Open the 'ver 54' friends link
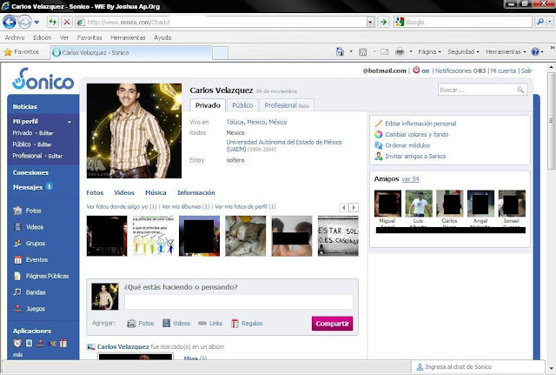This screenshot has height=375, width=556. pos(410,179)
